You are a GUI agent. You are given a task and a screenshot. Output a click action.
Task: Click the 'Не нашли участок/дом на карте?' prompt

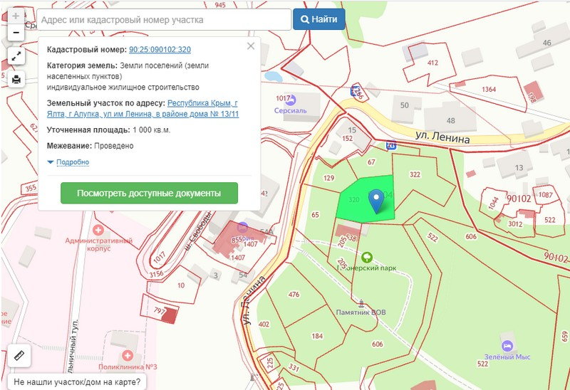coord(77,382)
